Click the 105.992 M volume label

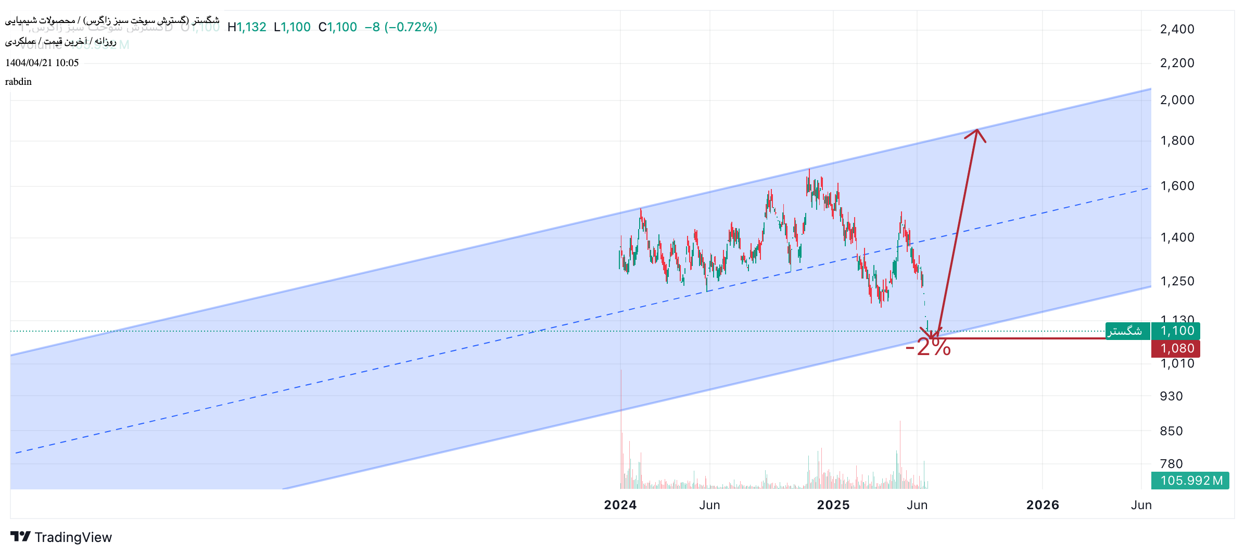click(1190, 481)
